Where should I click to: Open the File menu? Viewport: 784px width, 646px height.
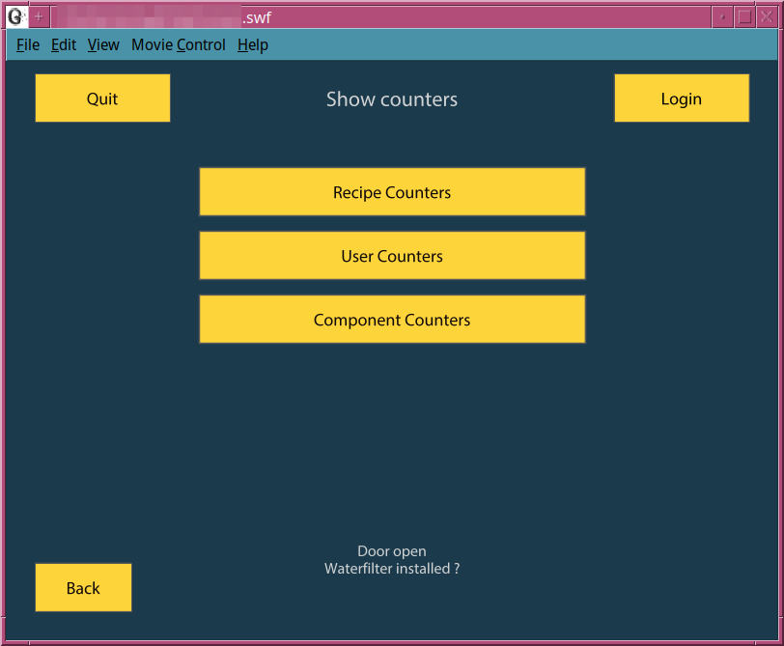pos(28,45)
